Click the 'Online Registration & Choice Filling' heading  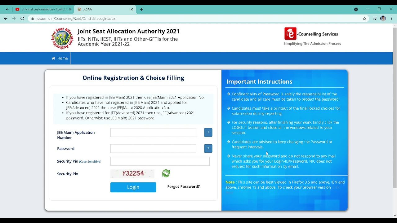click(133, 78)
